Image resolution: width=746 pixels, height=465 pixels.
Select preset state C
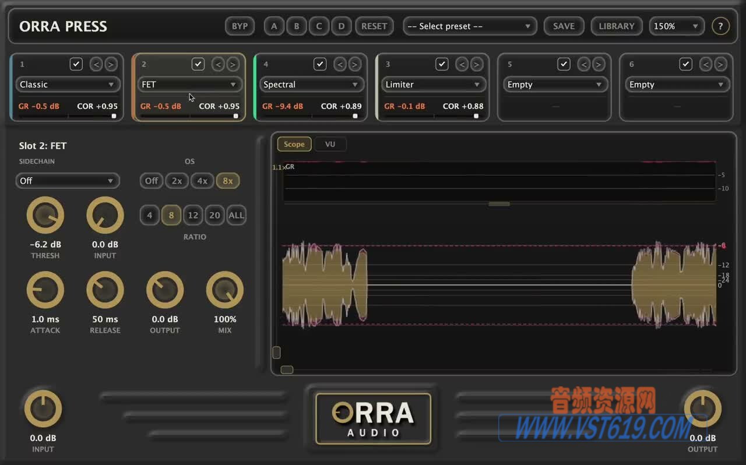pyautogui.click(x=319, y=26)
